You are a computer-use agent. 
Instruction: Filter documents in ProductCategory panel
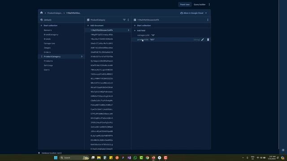point(124,20)
